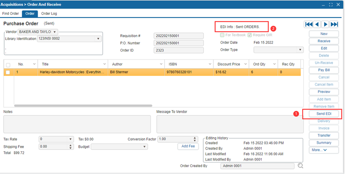This screenshot has height=174, width=345.
Task: Open the Tax Rate dropdown
Action: (x=70, y=139)
